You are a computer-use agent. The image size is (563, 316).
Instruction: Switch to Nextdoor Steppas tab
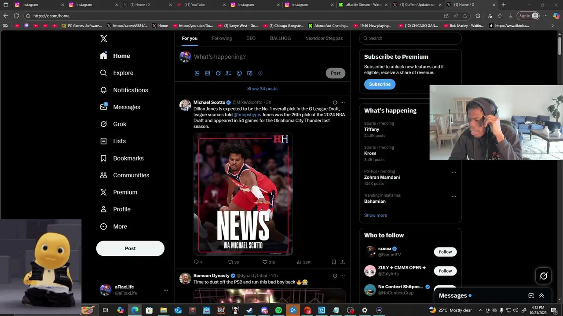point(324,38)
